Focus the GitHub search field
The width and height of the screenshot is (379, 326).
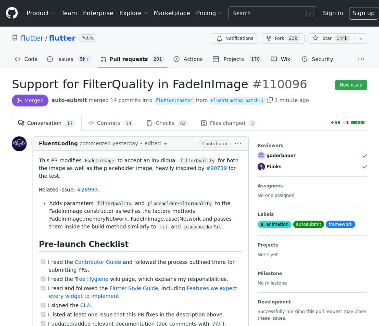(x=268, y=13)
